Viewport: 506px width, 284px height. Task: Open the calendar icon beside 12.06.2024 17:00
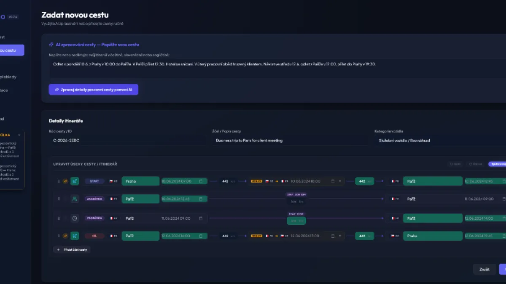pyautogui.click(x=333, y=236)
